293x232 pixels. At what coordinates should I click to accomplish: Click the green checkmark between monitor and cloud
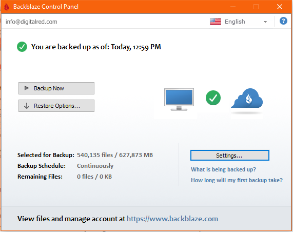pos(213,98)
